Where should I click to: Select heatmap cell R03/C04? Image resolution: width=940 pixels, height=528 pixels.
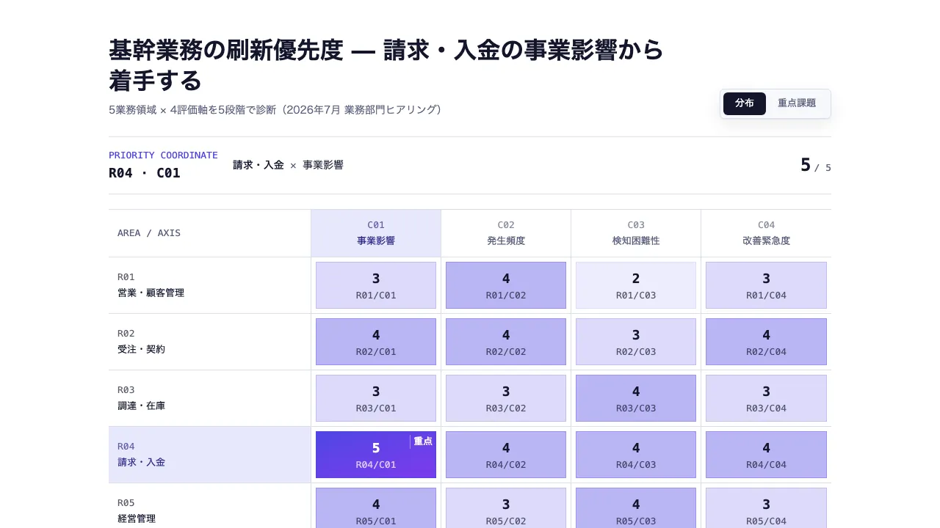pos(766,398)
